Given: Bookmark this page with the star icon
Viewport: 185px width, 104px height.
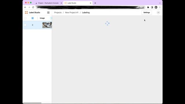Looking at the screenshot, I should tap(143, 7).
